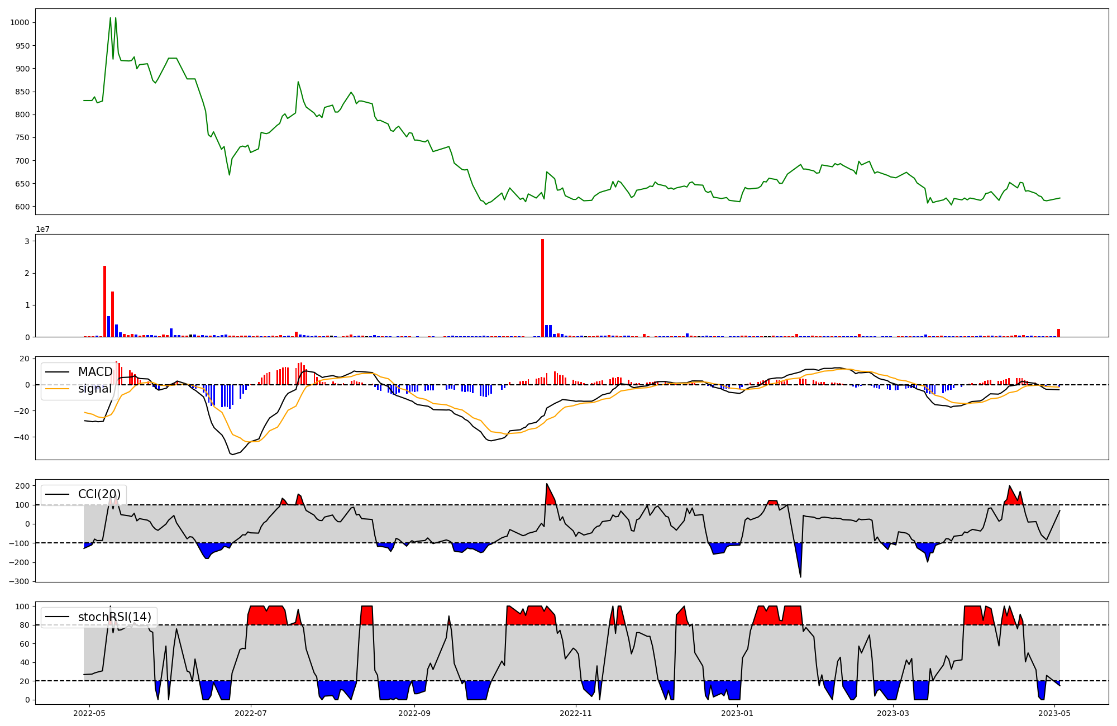Screen dimensions: 1117x726
Task: Click the last red volume bar at right
Action: [1058, 333]
